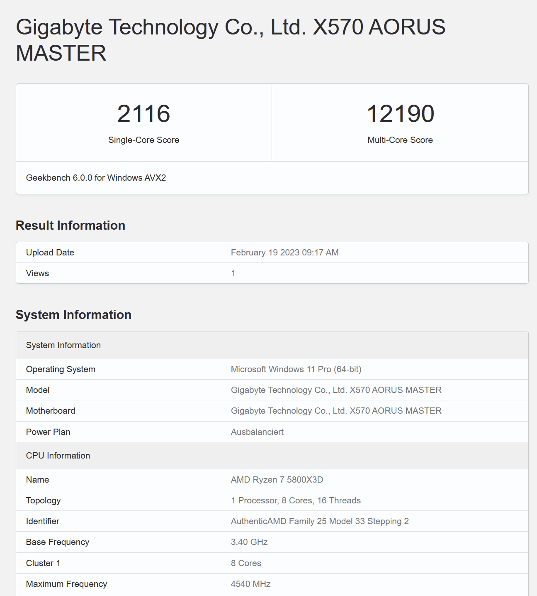Click the "Upload Date" row label

(x=50, y=253)
